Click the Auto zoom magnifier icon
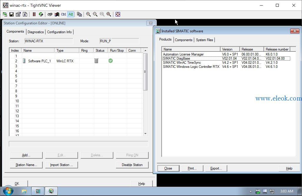 [x=109, y=14]
